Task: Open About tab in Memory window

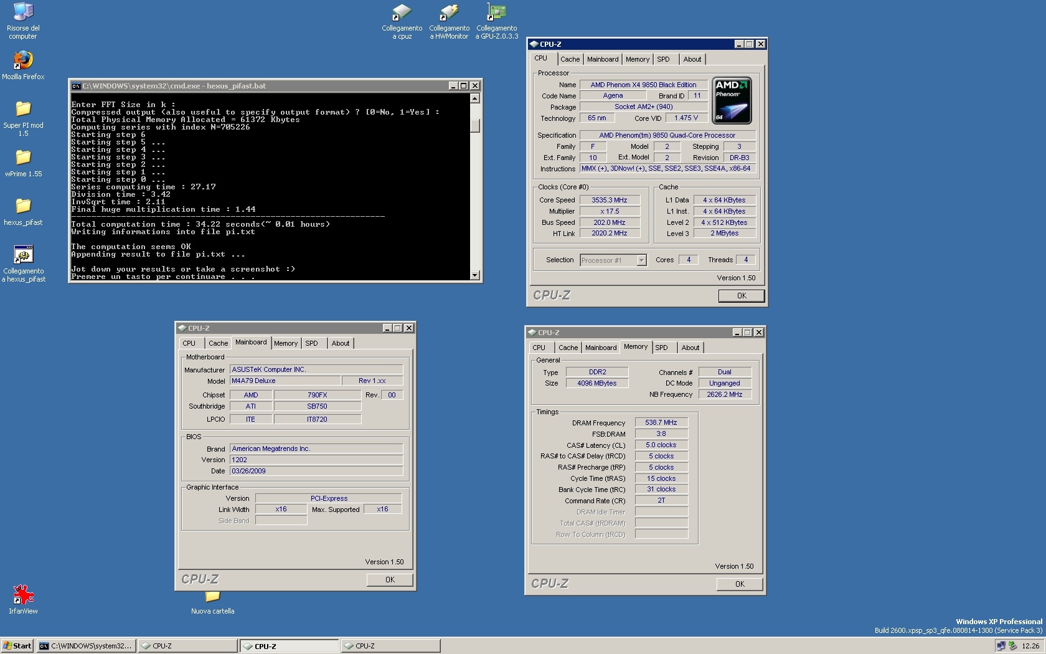Action: [x=690, y=348]
